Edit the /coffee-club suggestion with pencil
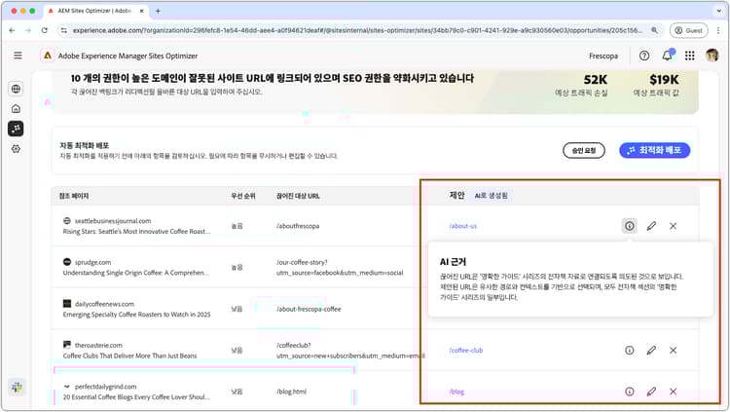This screenshot has width=730, height=412. click(651, 350)
